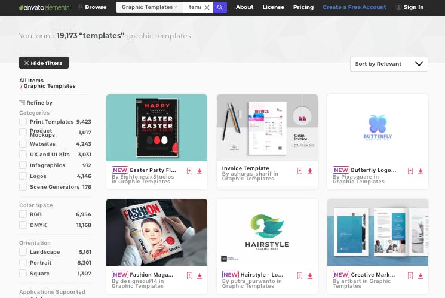Open author EightonesixStudios profile
Image resolution: width=445 pixels, height=298 pixels.
(x=147, y=177)
